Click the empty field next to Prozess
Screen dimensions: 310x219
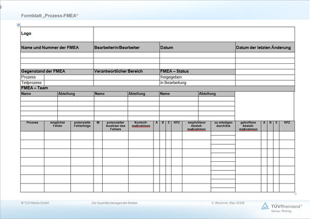pos(68,77)
